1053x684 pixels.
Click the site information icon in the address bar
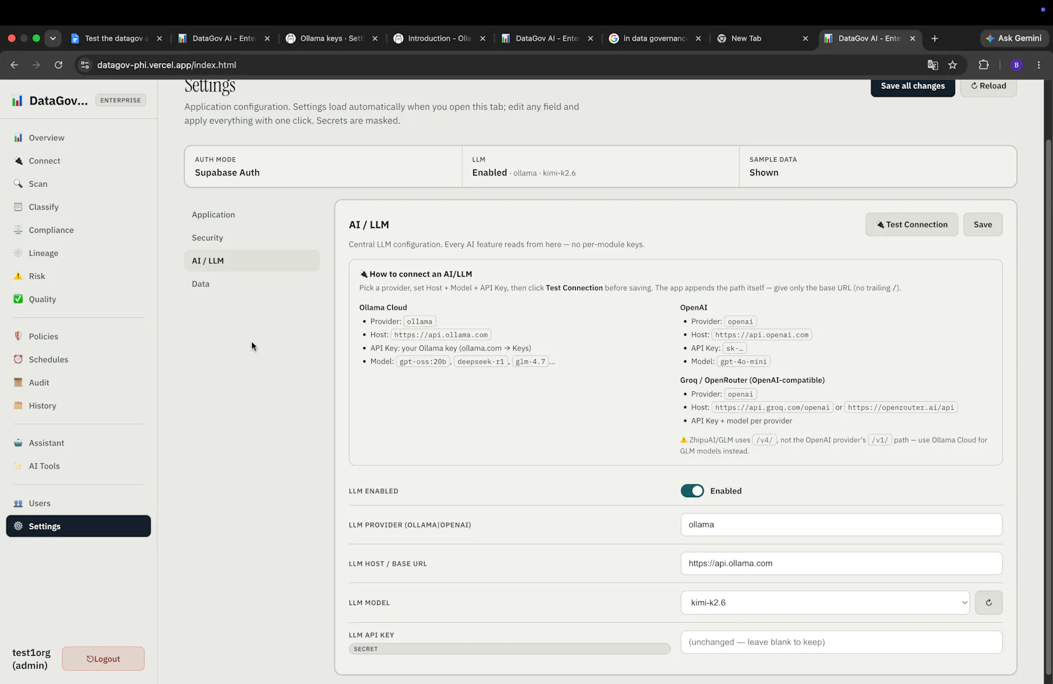tap(84, 64)
